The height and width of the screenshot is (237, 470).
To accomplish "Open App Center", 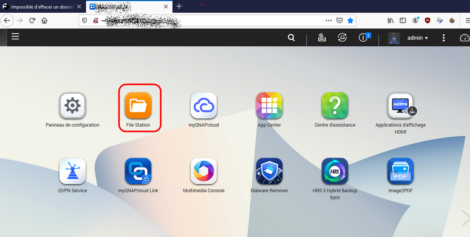I will click(269, 105).
